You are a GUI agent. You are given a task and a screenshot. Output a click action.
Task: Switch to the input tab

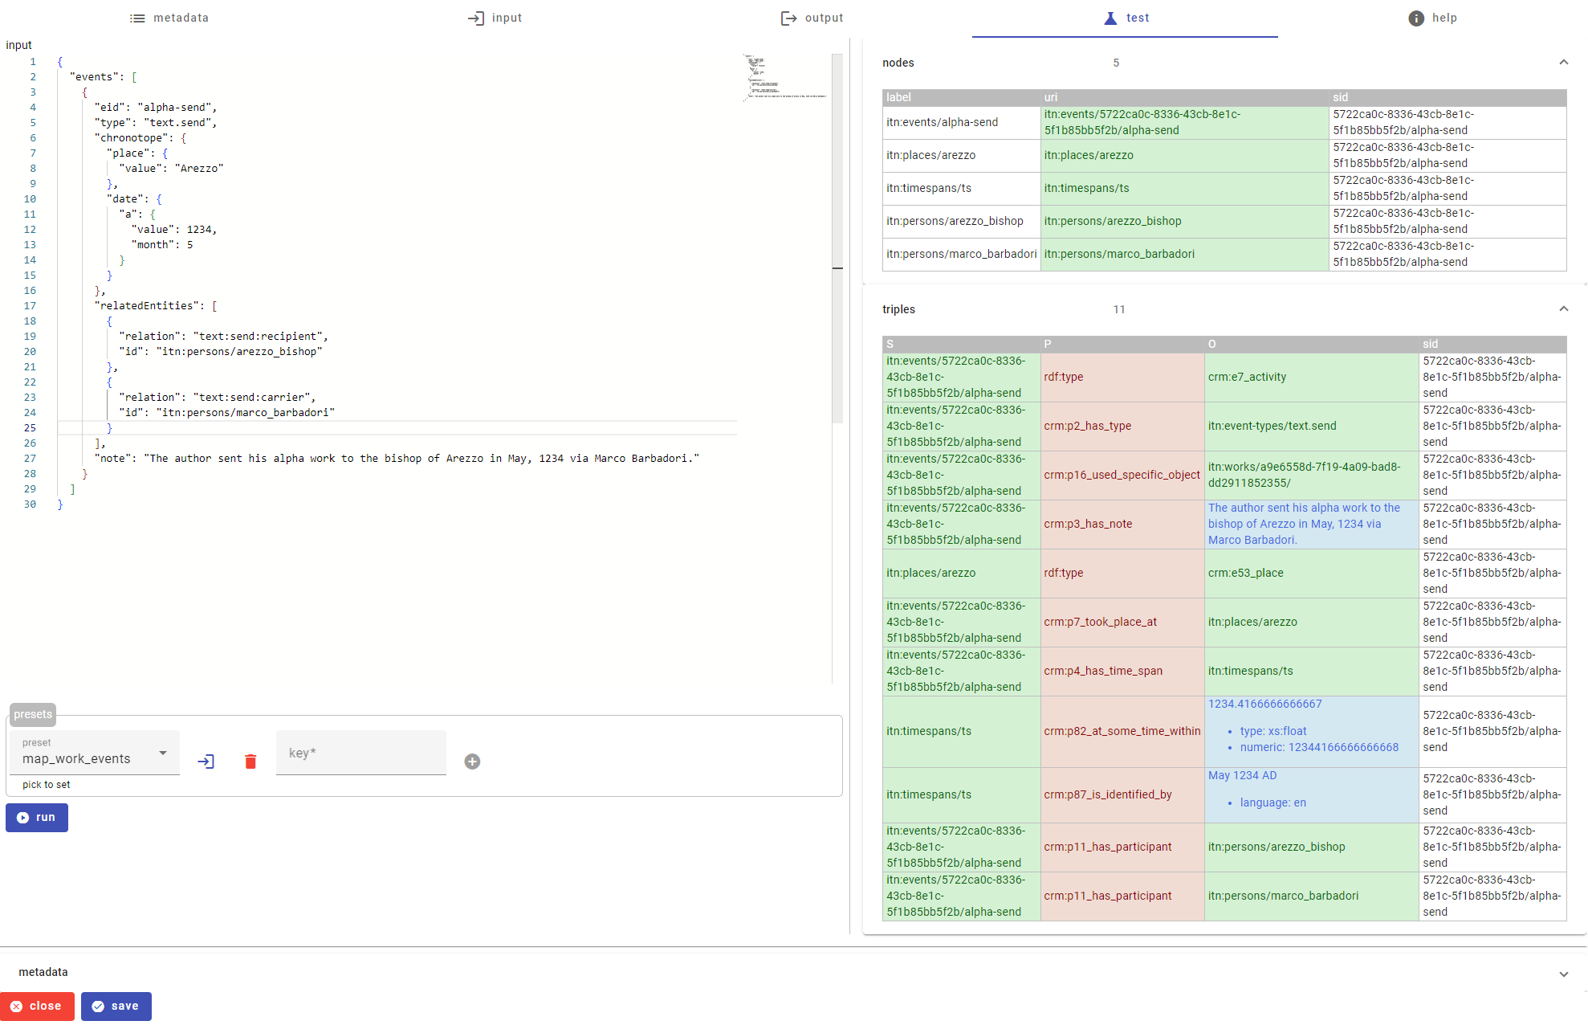495,18
